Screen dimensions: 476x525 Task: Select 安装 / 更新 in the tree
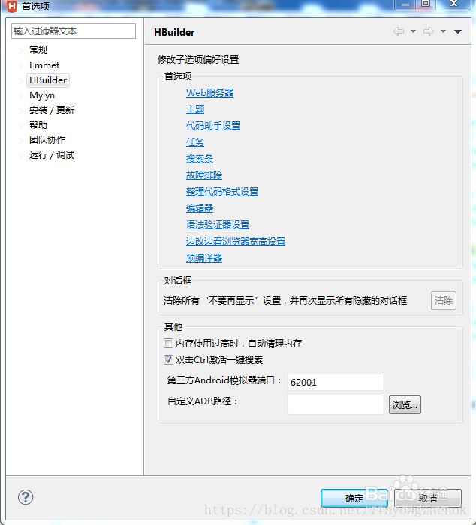coord(52,109)
